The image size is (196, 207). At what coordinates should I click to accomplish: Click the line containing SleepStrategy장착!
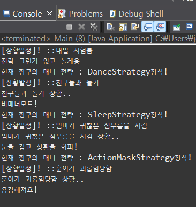84,115
